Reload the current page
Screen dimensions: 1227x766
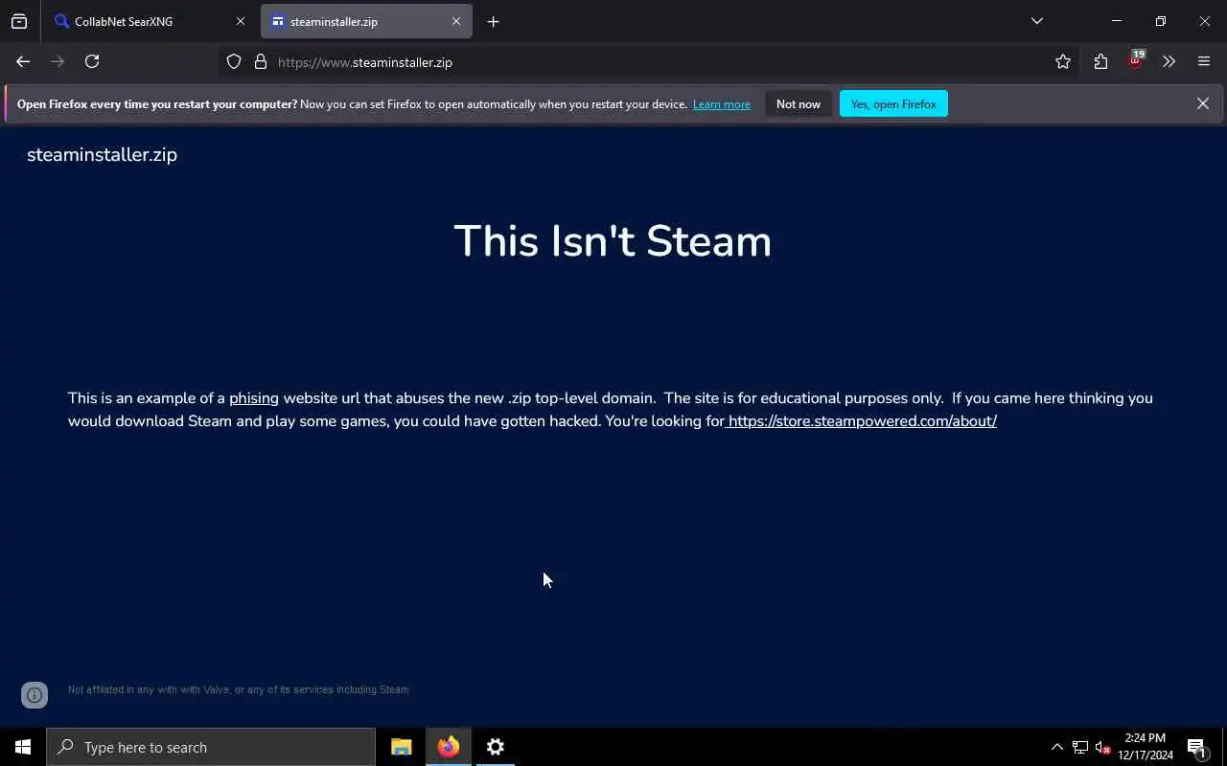click(x=92, y=61)
